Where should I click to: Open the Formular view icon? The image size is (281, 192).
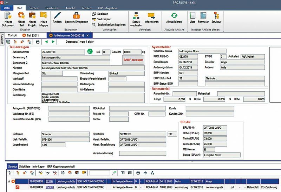(x=203, y=15)
